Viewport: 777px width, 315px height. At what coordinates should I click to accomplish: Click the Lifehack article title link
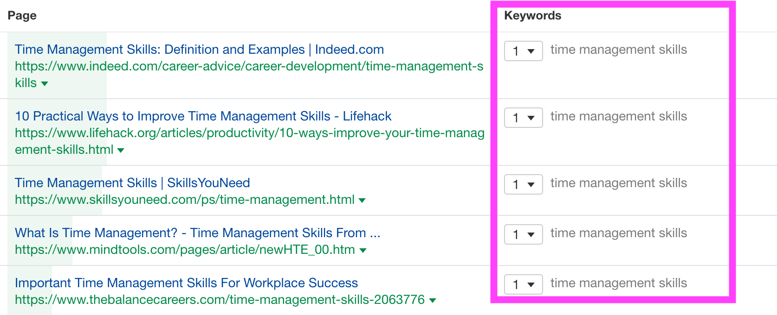point(203,116)
